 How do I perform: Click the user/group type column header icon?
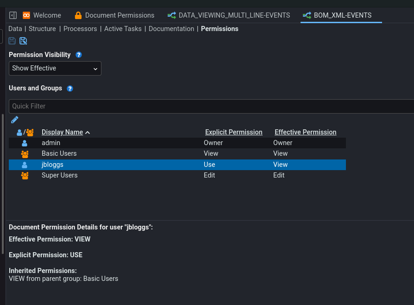25,132
